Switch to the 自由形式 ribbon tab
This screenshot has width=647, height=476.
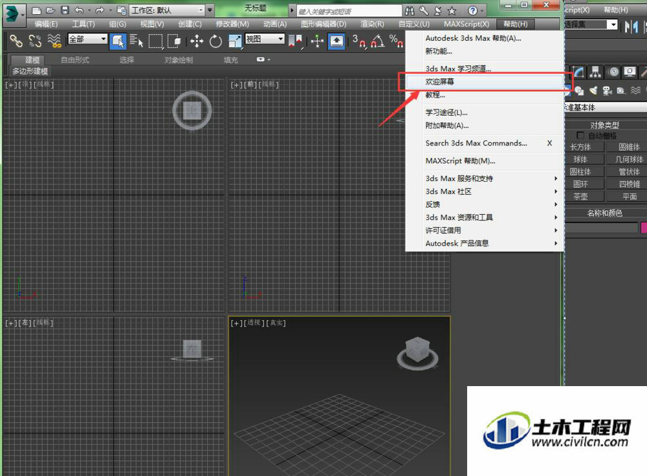pyautogui.click(x=75, y=59)
